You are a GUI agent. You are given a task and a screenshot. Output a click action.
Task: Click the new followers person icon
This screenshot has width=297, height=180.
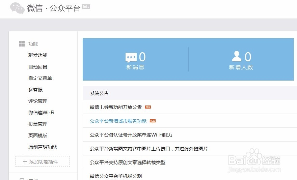(237, 56)
